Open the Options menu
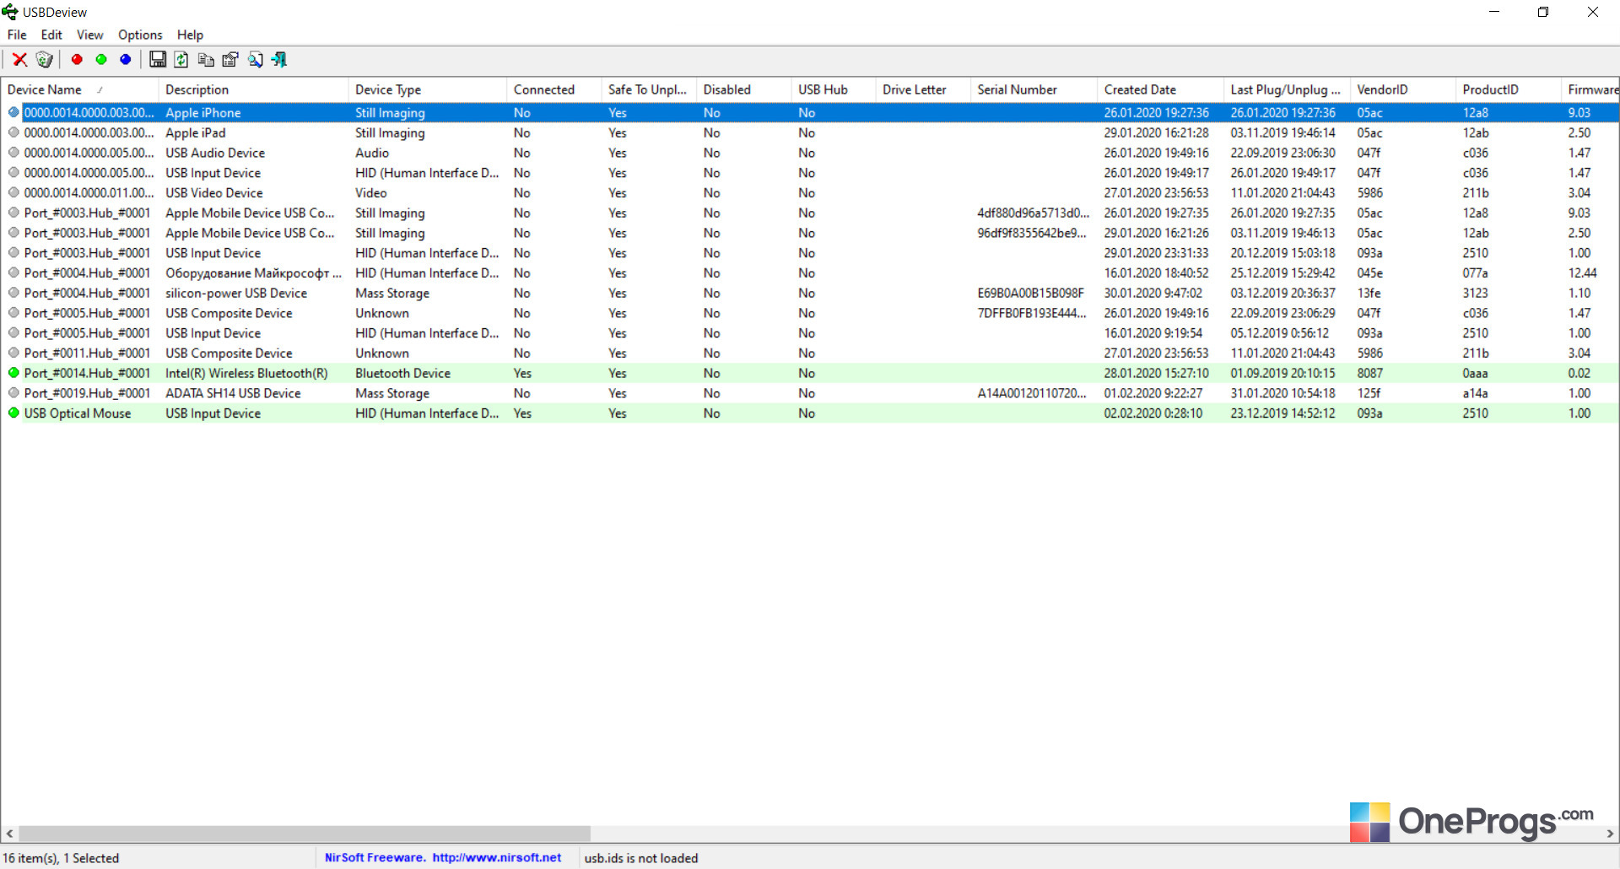Viewport: 1620px width, 869px height. pos(140,35)
